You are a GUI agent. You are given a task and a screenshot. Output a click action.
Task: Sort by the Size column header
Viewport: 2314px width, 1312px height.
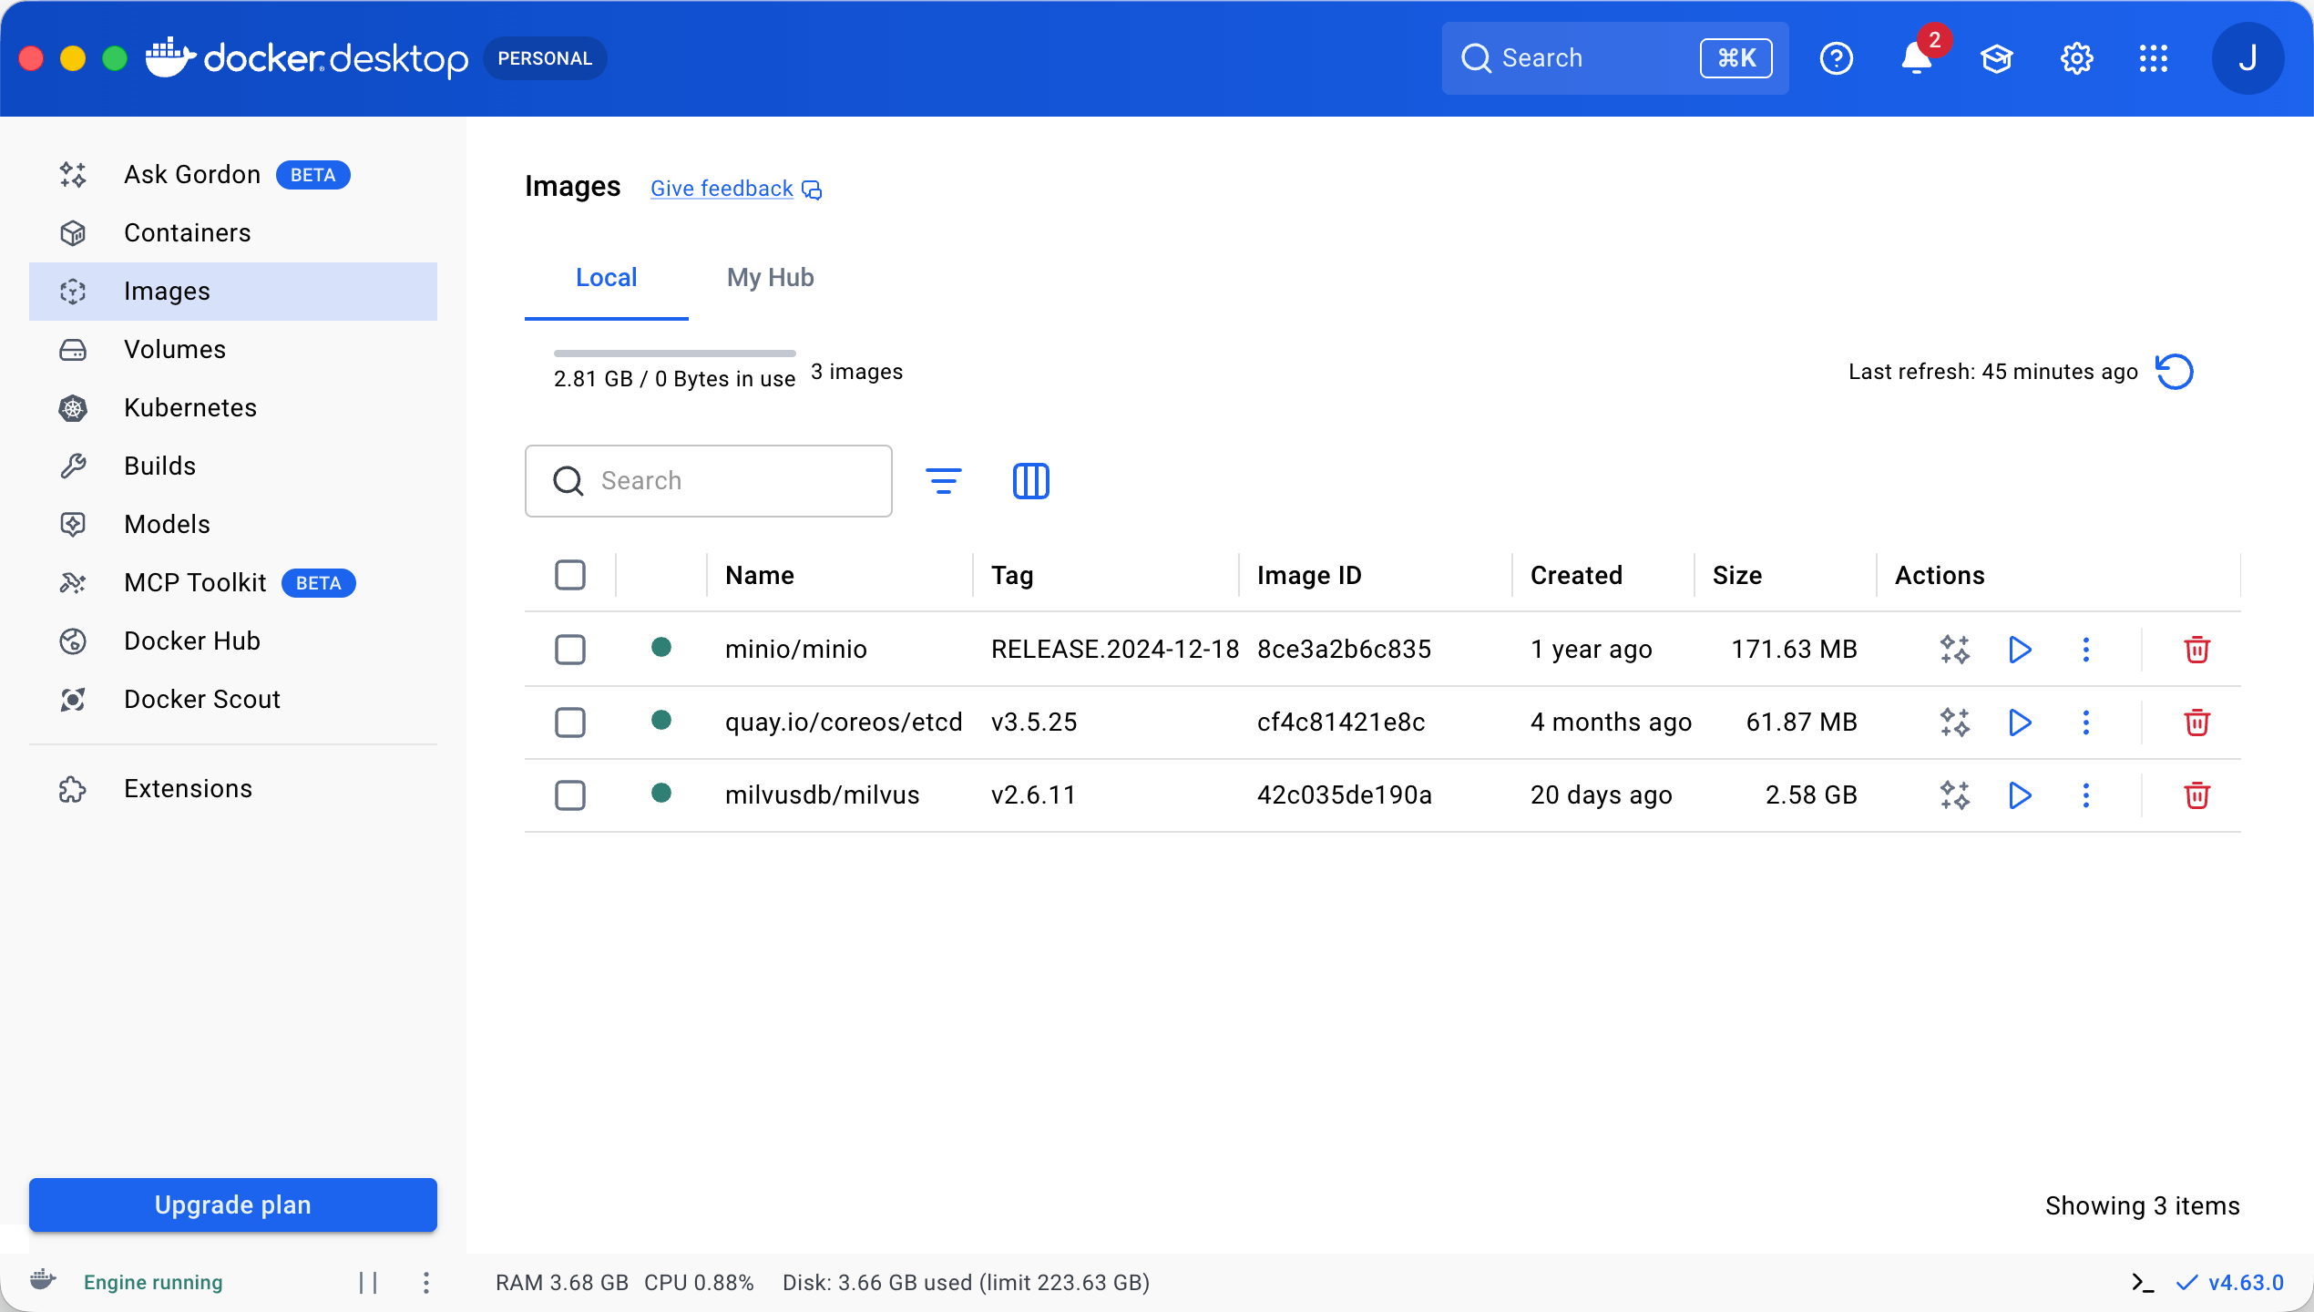click(1737, 576)
